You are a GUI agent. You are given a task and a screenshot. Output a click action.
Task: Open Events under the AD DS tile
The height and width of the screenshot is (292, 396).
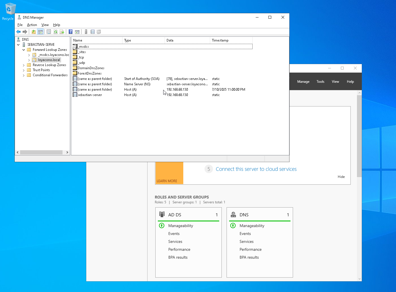click(x=174, y=234)
